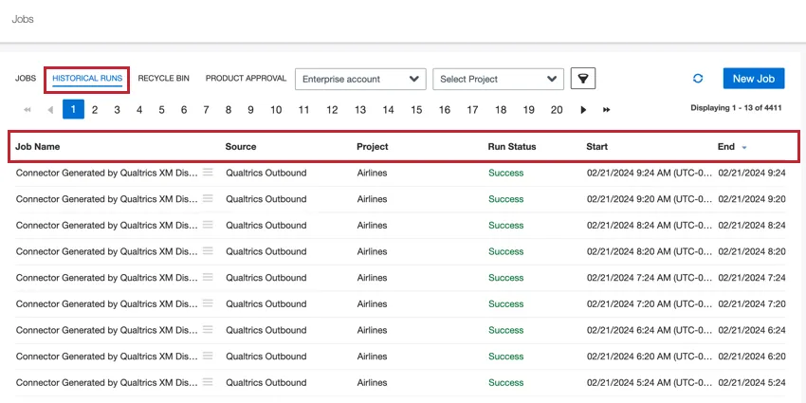Viewport: 806px width, 403px height.
Task: Click the New Job button
Action: point(754,79)
